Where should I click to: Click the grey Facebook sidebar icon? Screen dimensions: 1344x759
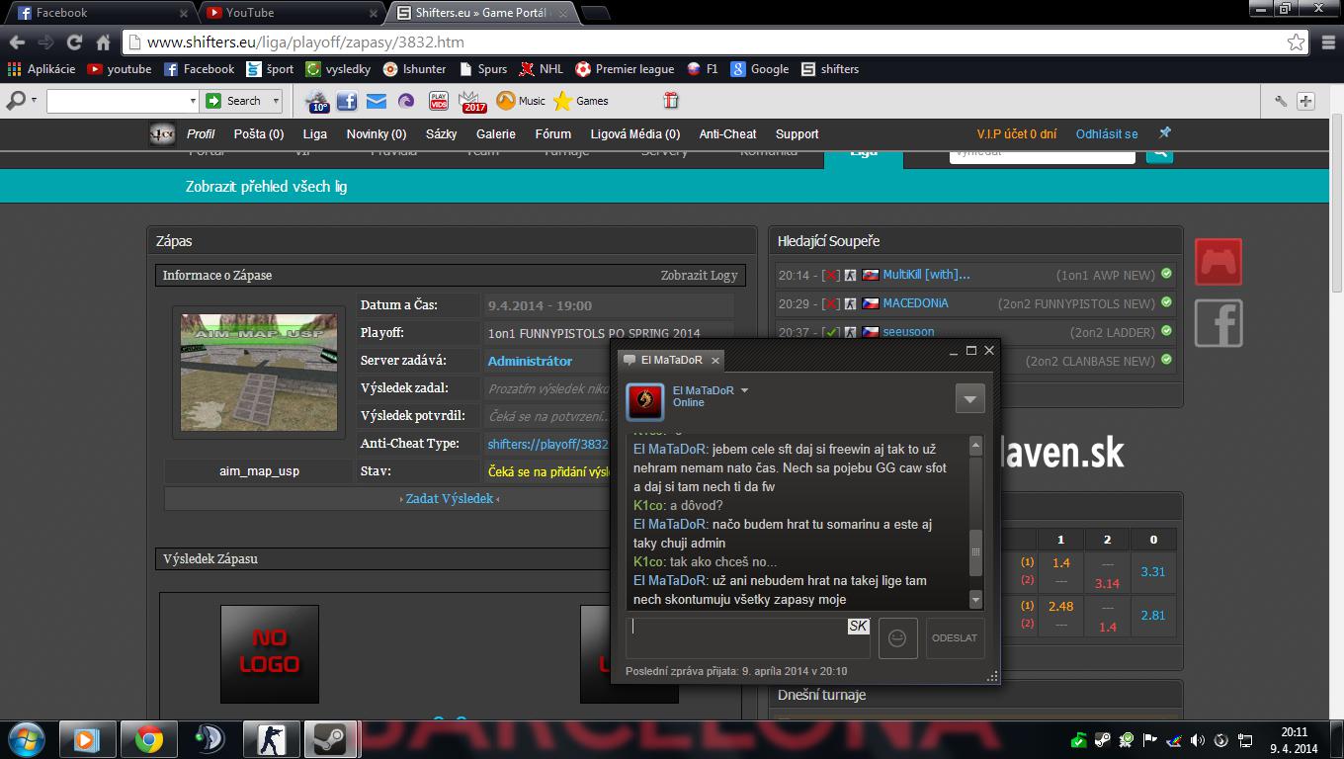tap(1218, 323)
